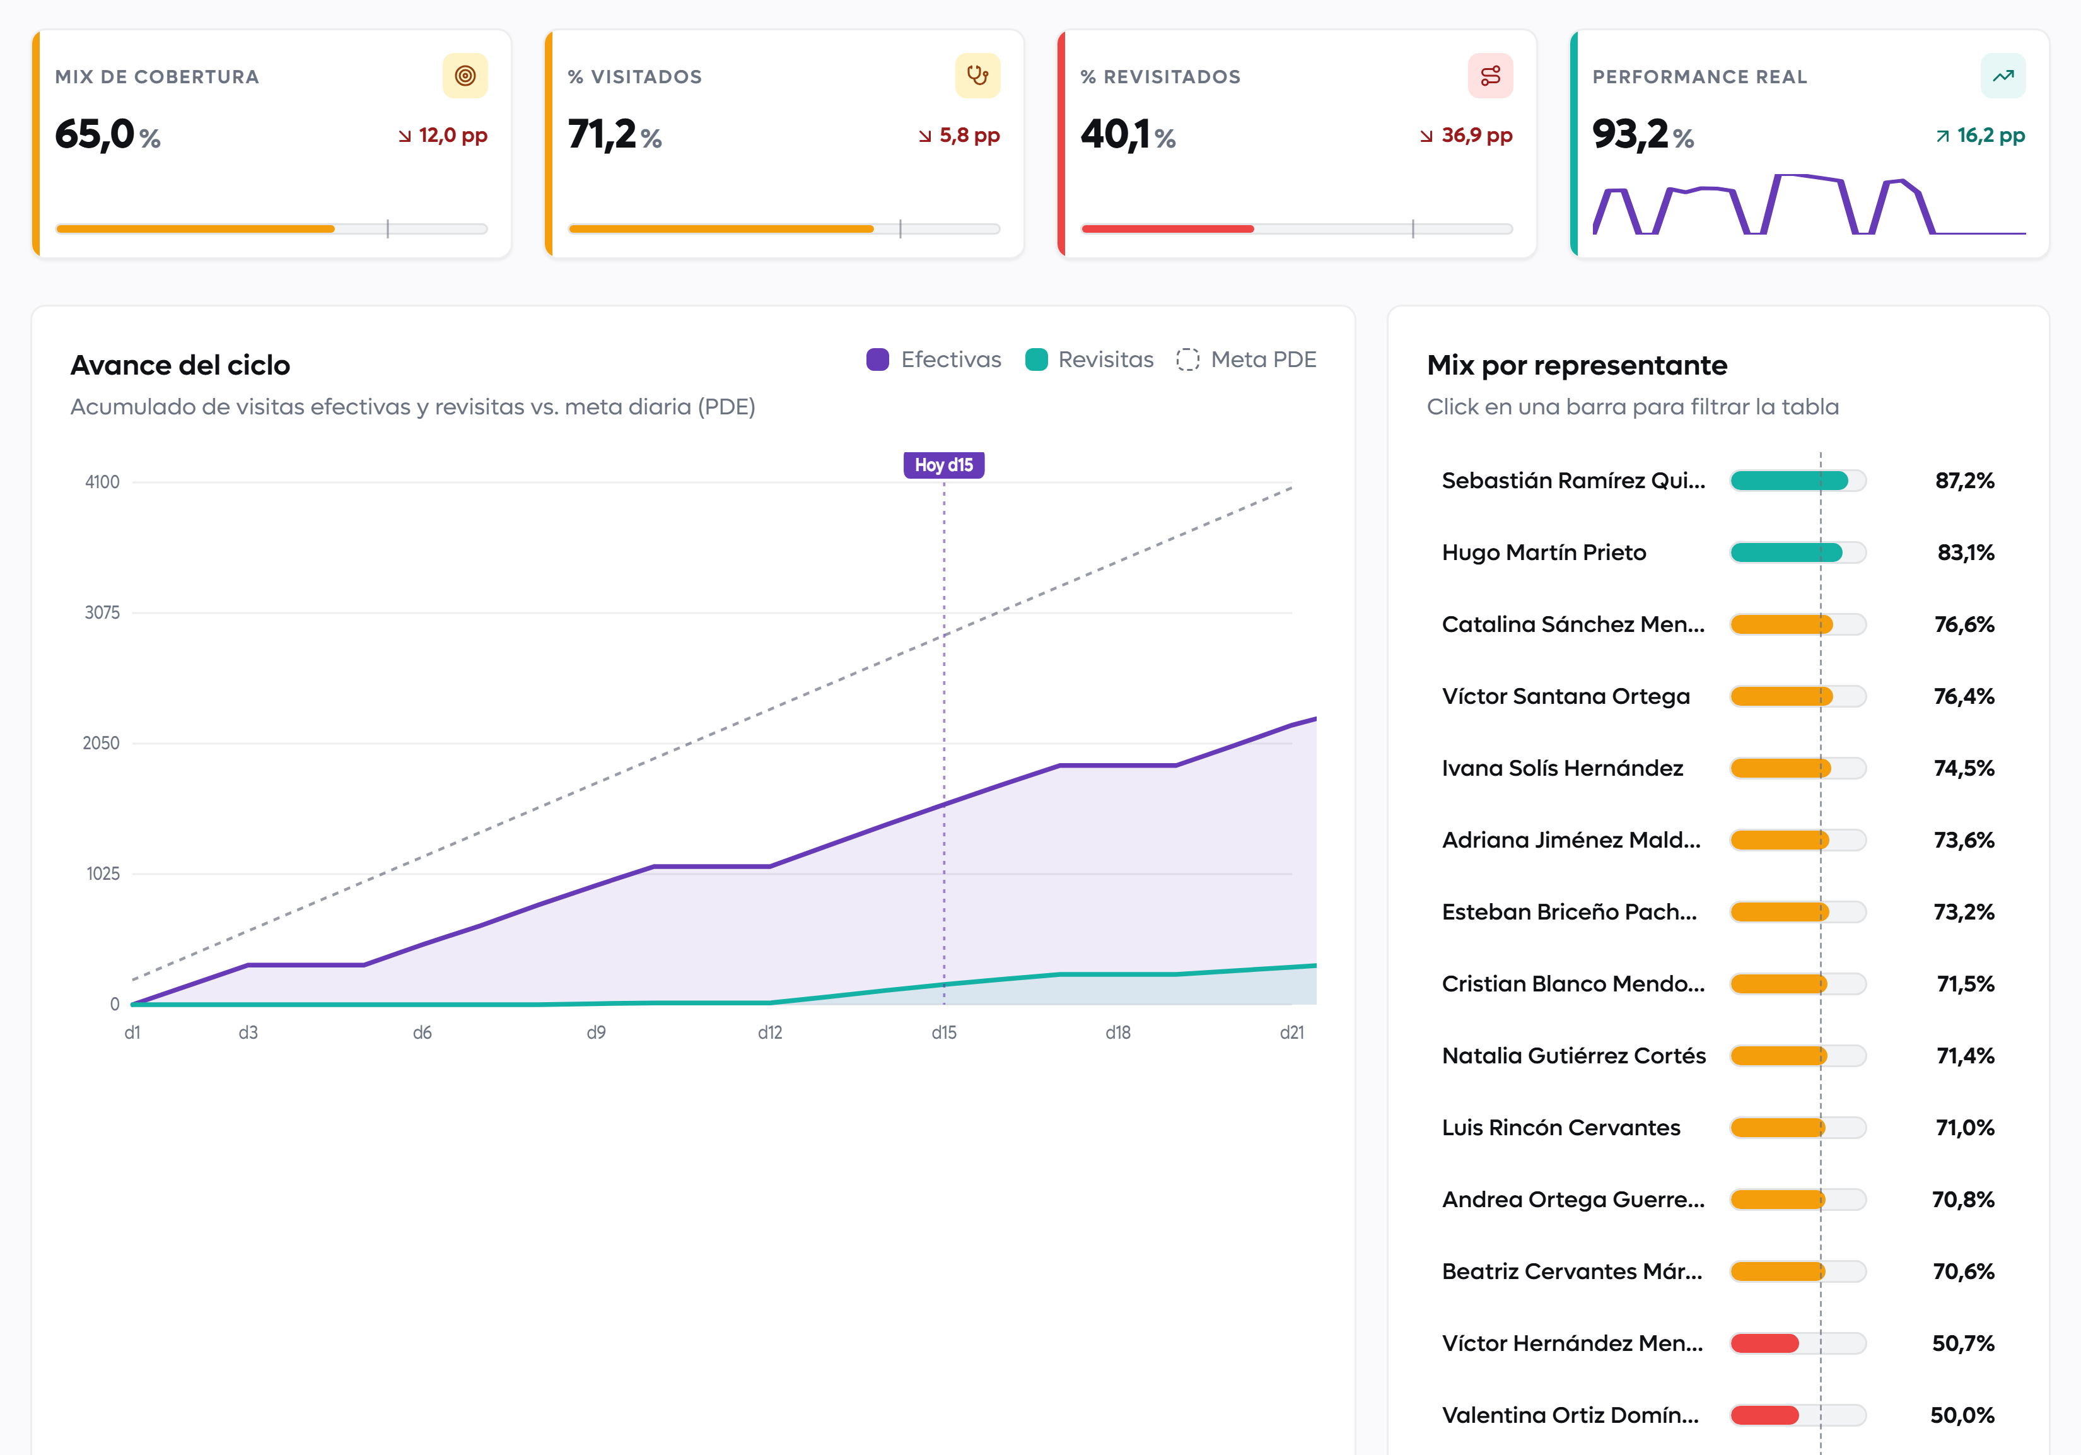The height and width of the screenshot is (1455, 2081).
Task: Click the name 'Luis Rincón Cervantes'
Action: [x=1561, y=1128]
